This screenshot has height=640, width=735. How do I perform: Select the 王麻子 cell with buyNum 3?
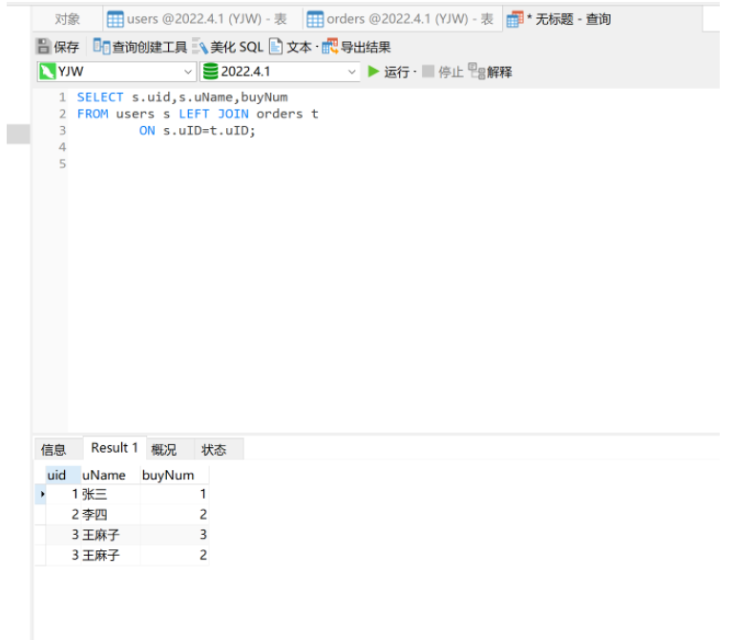111,534
